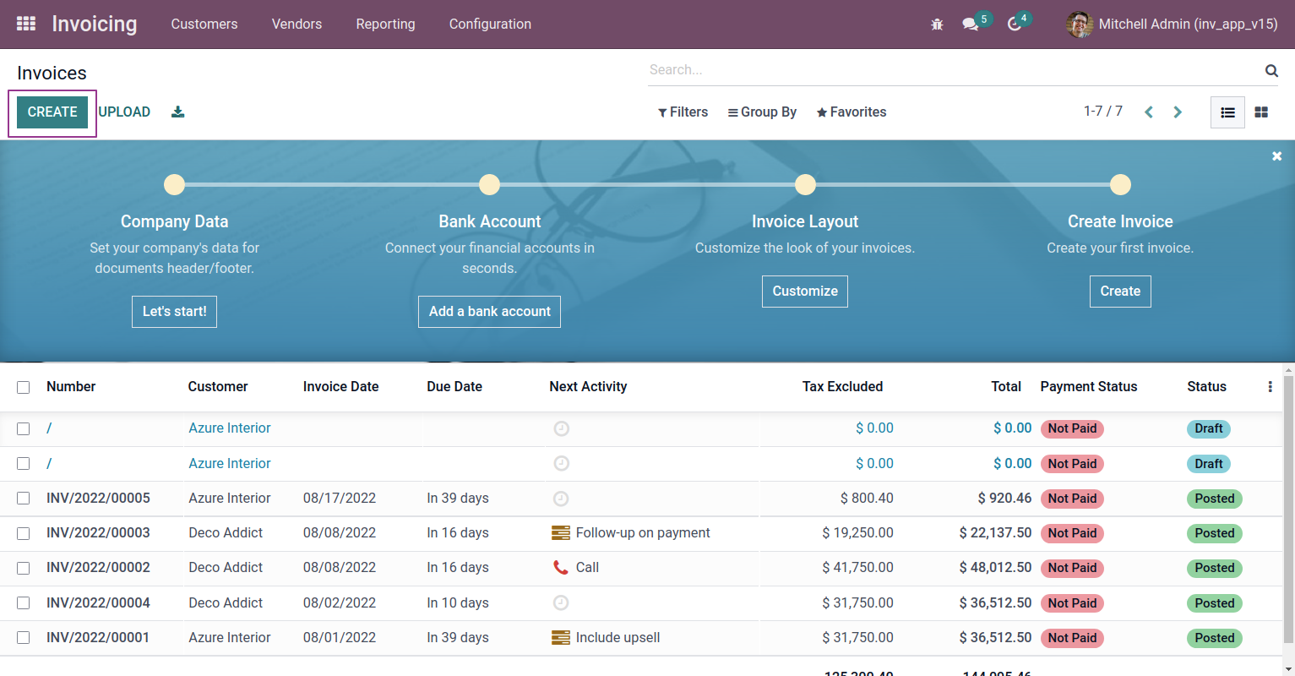Open the Configuration menu
1295x676 pixels.
click(x=490, y=25)
